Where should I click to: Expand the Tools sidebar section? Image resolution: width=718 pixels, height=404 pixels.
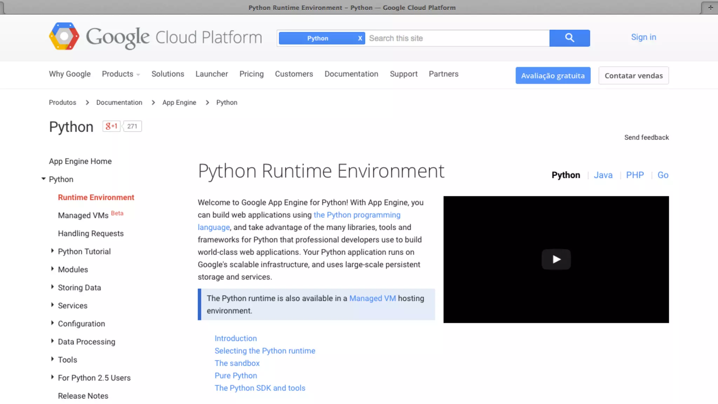52,359
